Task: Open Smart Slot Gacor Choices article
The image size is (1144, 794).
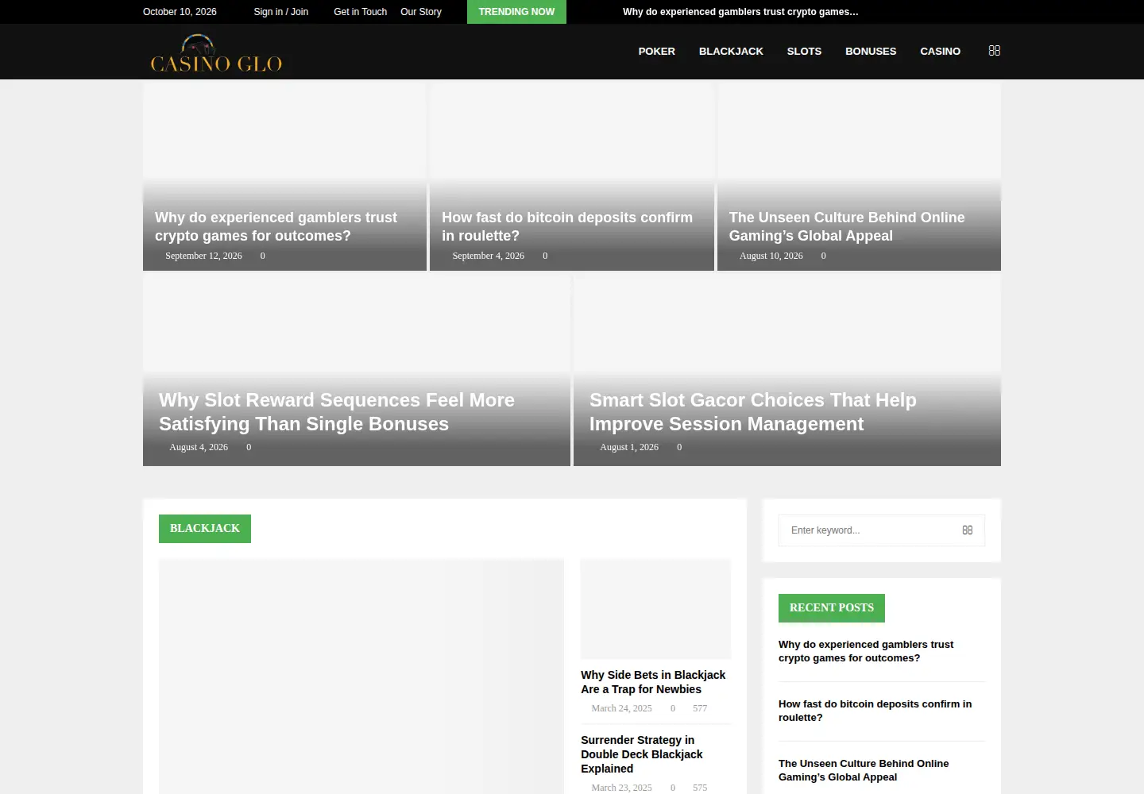Action: (753, 412)
